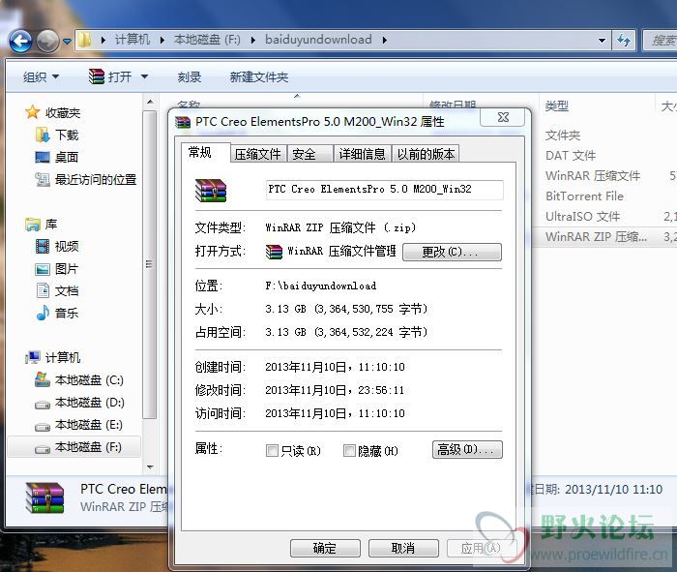Open the 视频 library icon
Image resolution: width=677 pixels, height=572 pixels.
[x=43, y=246]
